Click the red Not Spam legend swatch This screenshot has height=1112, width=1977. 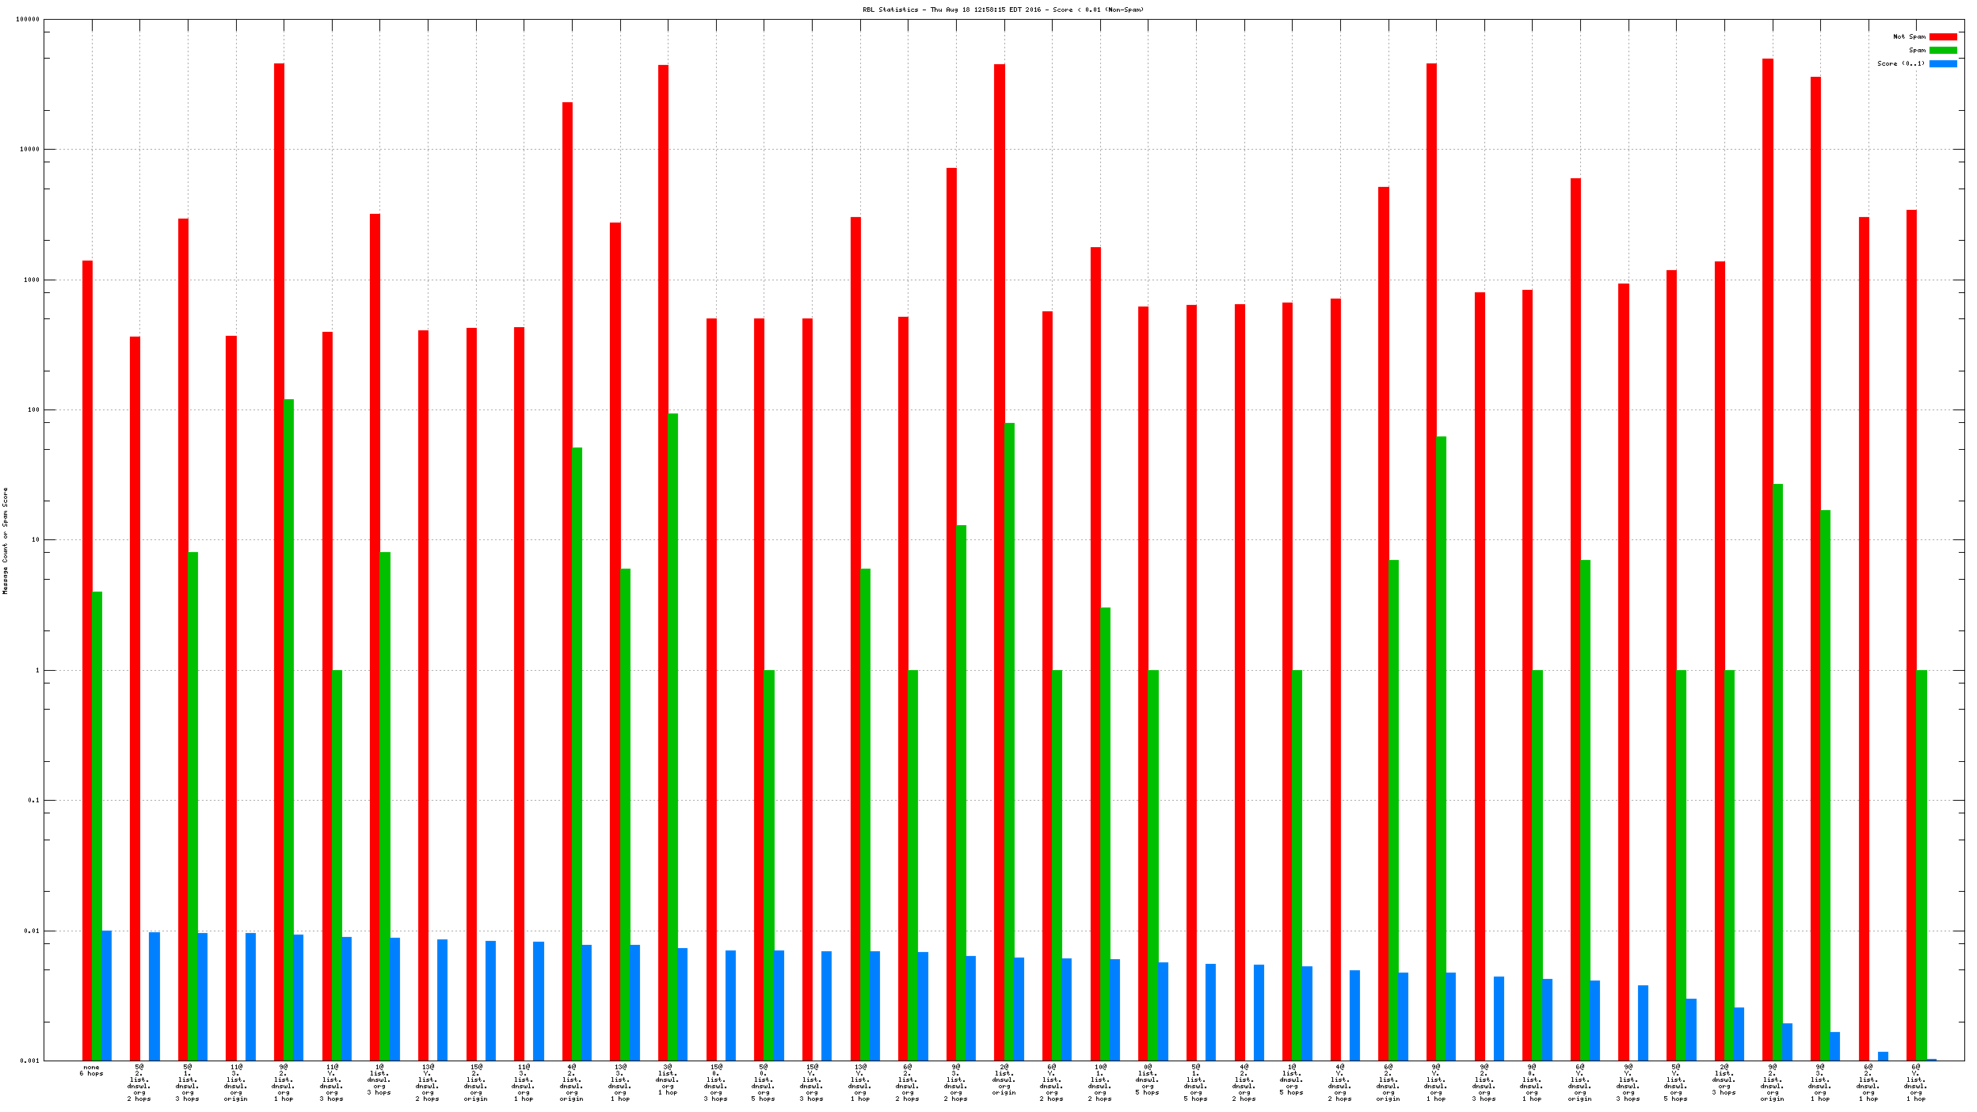click(x=1942, y=36)
